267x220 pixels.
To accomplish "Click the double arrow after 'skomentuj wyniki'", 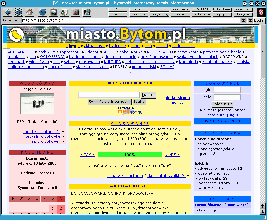I will point(188,176).
